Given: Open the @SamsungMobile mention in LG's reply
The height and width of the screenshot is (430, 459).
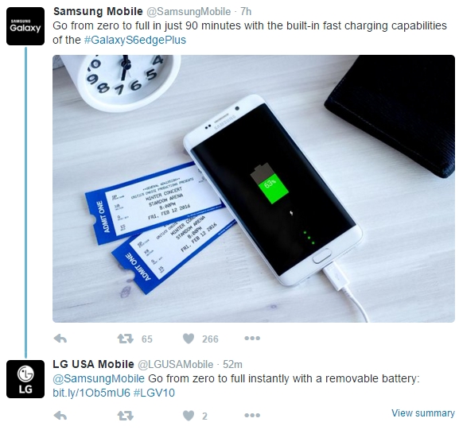Looking at the screenshot, I should (99, 378).
